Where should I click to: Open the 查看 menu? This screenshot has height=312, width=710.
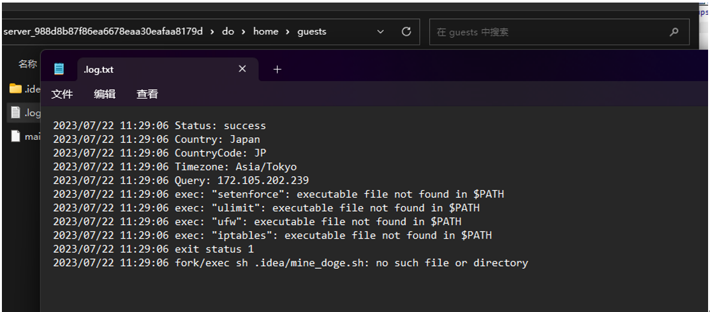(x=147, y=94)
